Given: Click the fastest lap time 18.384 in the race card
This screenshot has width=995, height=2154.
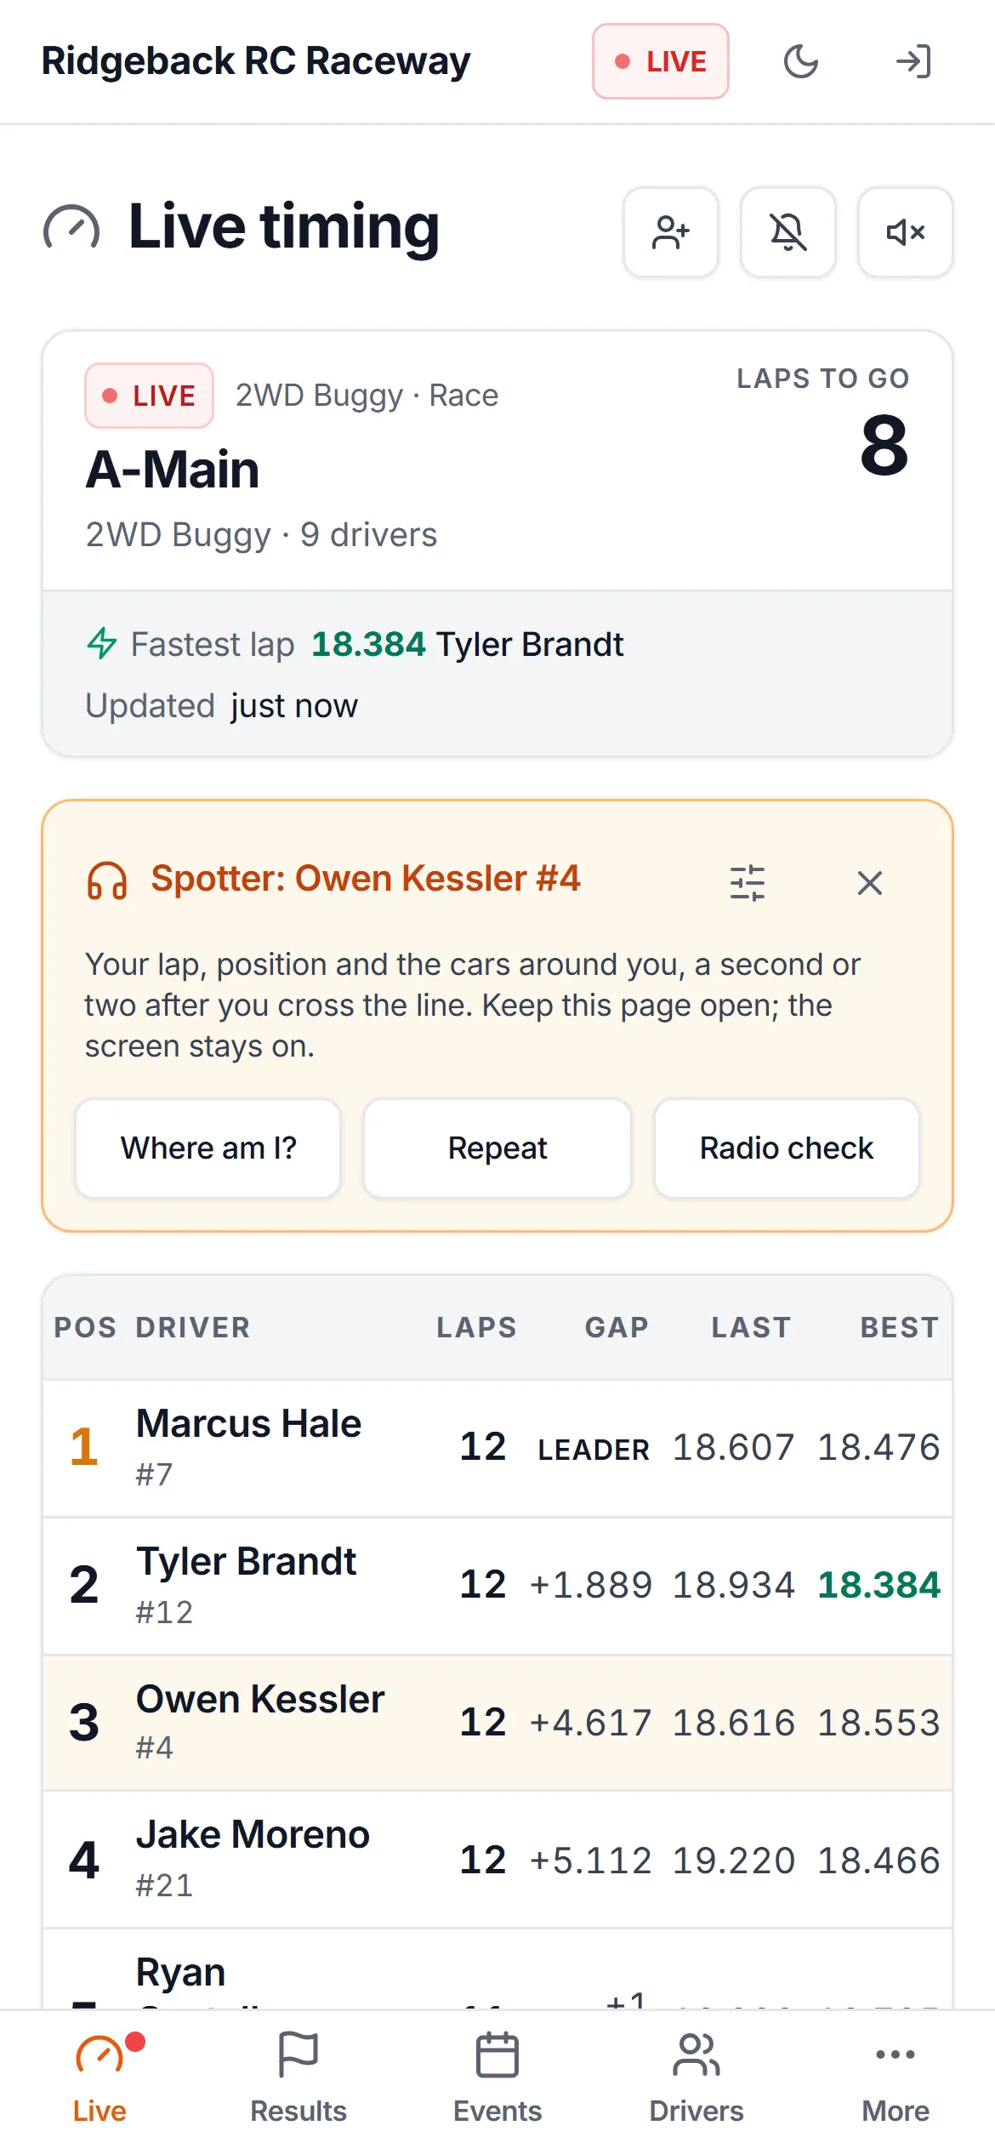Looking at the screenshot, I should [368, 645].
